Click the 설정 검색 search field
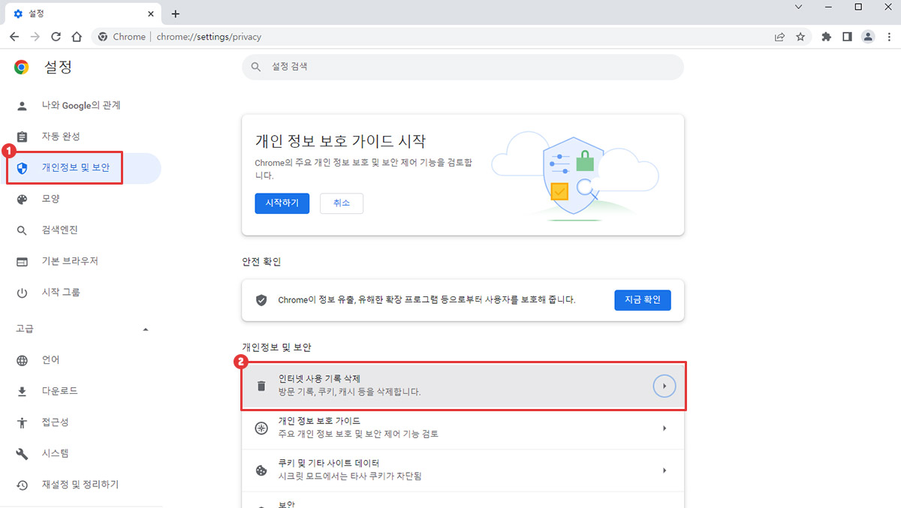 (463, 67)
